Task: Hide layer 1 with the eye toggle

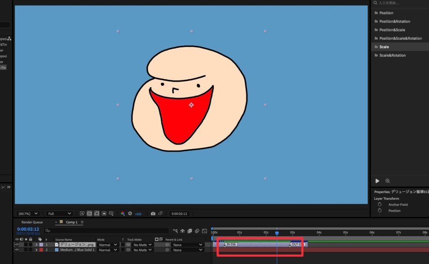Action: click(17, 245)
